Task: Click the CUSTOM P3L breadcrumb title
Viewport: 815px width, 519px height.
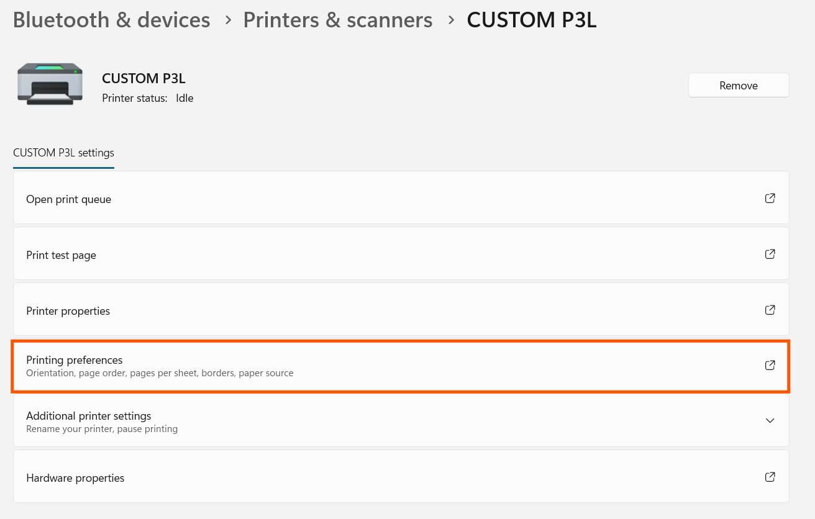Action: click(532, 20)
